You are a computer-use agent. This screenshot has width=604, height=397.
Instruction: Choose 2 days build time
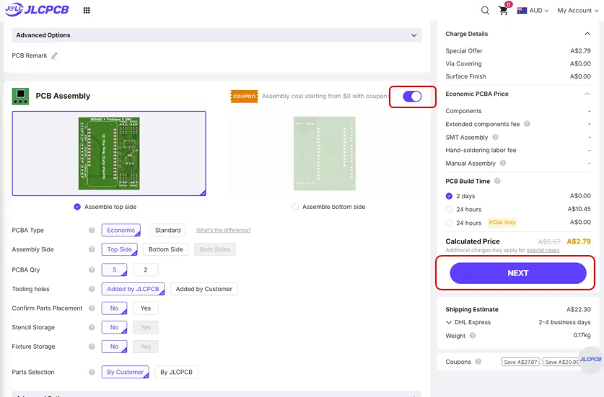tap(449, 196)
